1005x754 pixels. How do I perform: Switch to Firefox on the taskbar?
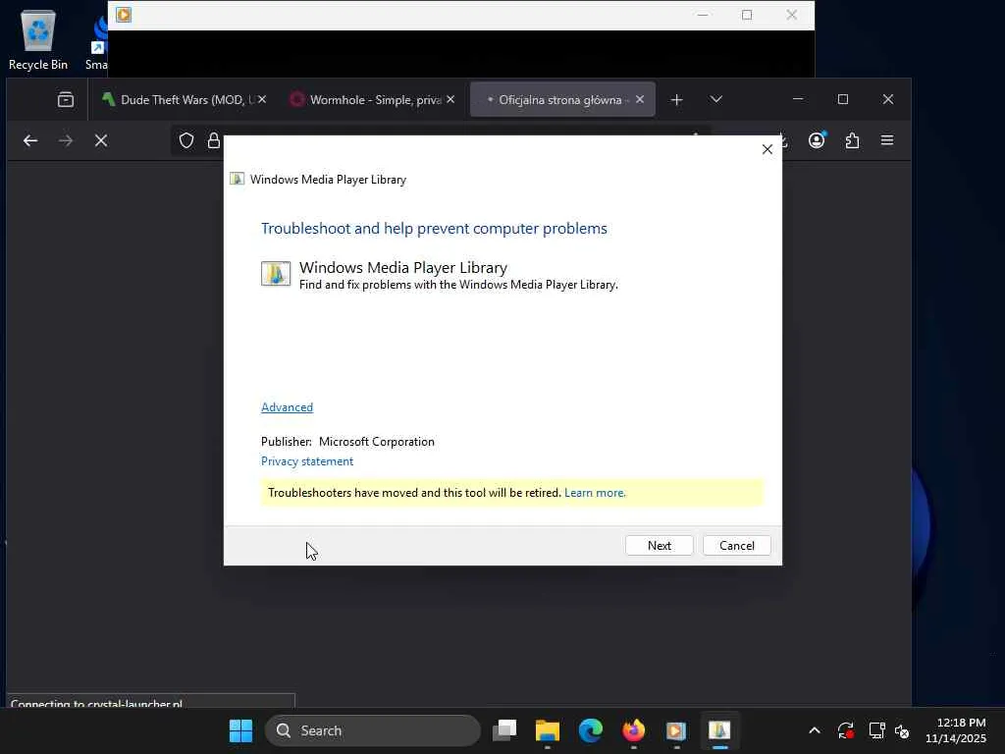click(633, 730)
